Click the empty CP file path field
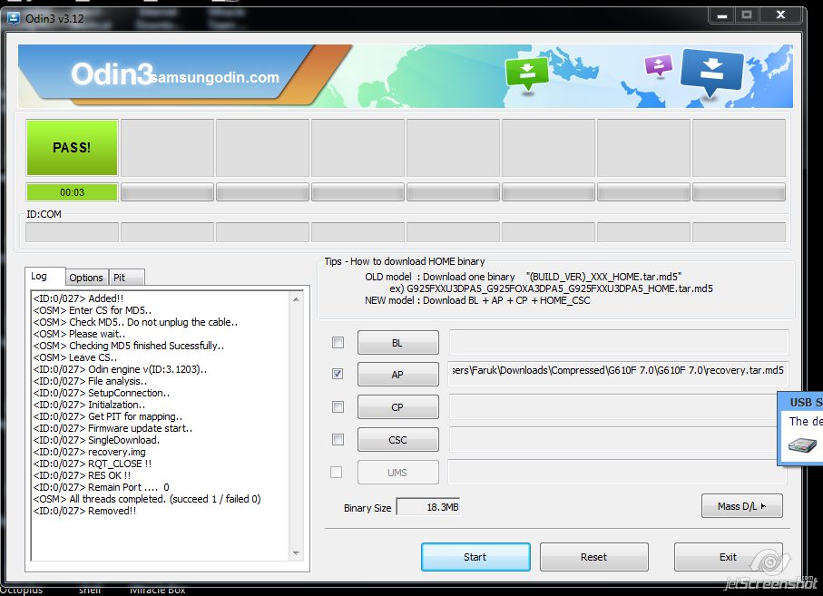This screenshot has height=596, width=823. [613, 406]
